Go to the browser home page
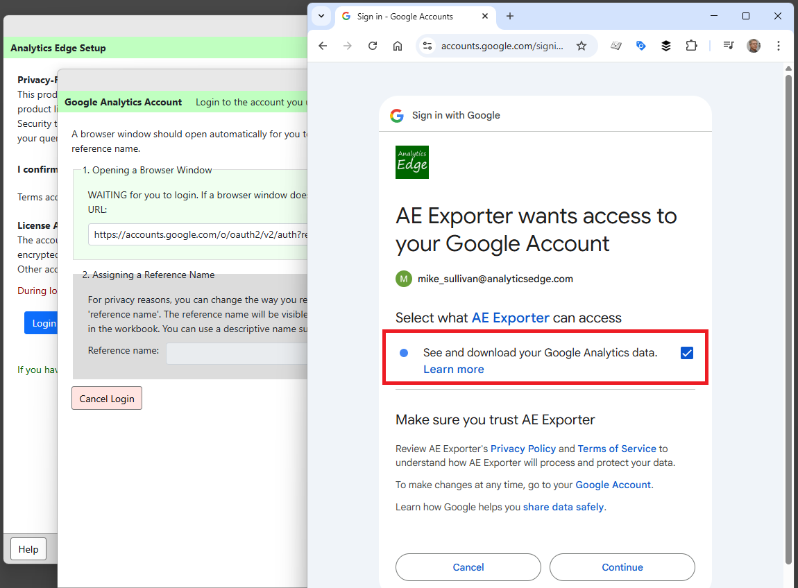 398,46
